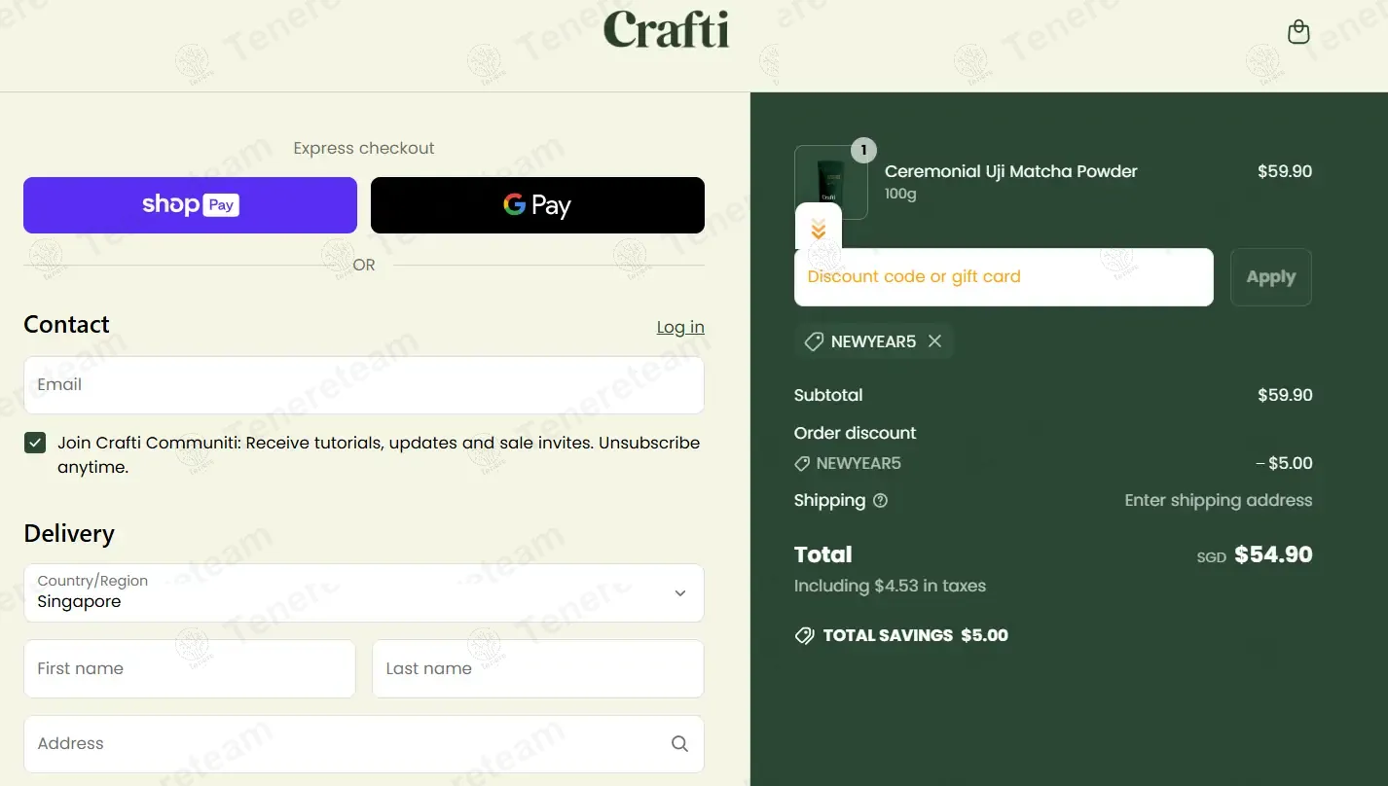The image size is (1388, 786).
Task: Open the Shipping help question icon
Action: tap(881, 501)
